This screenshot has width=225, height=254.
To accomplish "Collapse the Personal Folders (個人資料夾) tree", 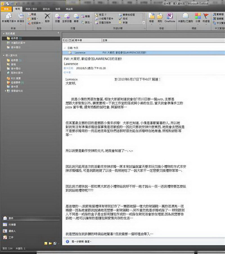I will 4,55.
